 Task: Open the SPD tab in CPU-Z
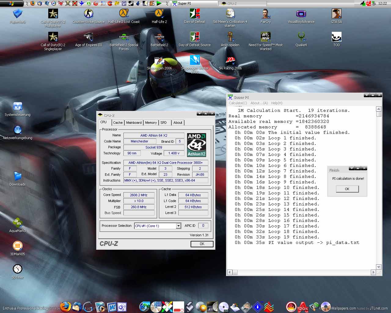(164, 123)
